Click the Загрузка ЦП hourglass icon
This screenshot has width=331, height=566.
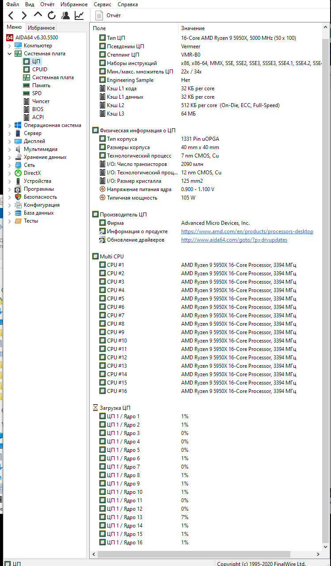(x=95, y=408)
